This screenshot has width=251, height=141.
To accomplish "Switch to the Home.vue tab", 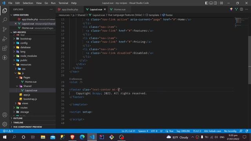I will pyautogui.click(x=120, y=9).
